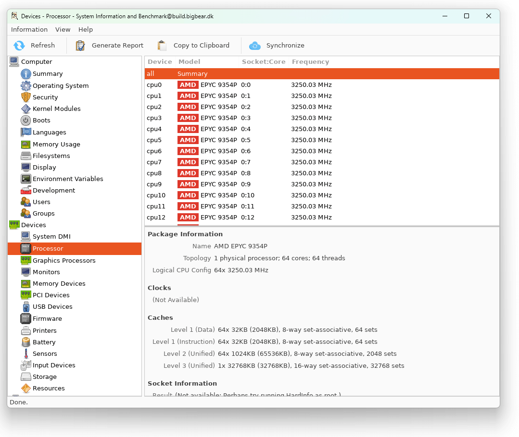The width and height of the screenshot is (519, 437).
Task: Open the View menu
Action: (63, 29)
